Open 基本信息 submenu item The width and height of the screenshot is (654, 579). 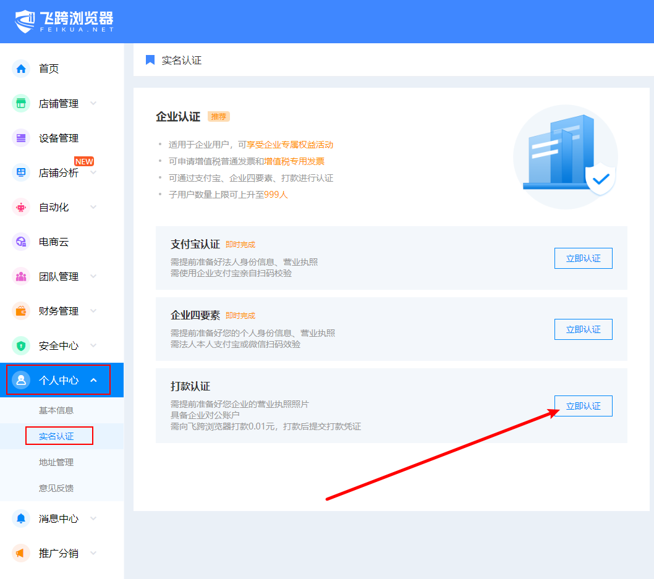[x=56, y=410]
